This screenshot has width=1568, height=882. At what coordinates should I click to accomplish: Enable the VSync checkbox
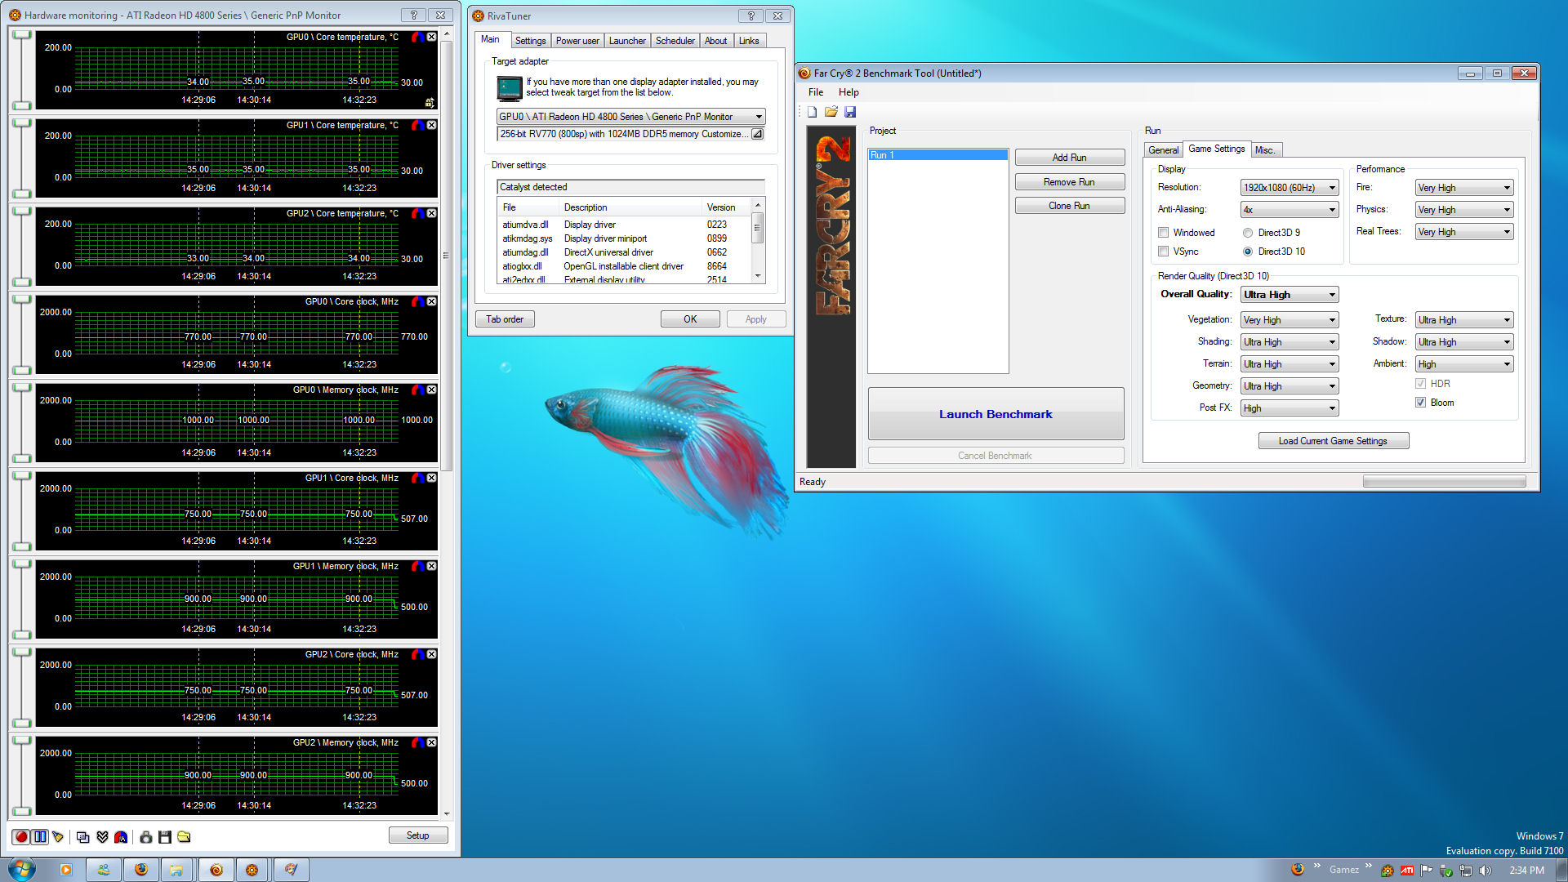click(1163, 252)
